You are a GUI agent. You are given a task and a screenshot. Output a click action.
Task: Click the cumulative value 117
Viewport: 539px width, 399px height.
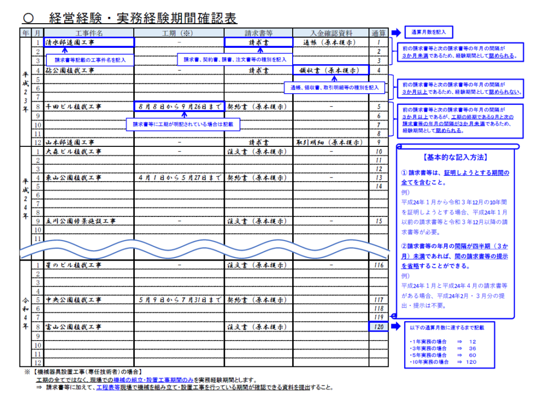click(379, 300)
